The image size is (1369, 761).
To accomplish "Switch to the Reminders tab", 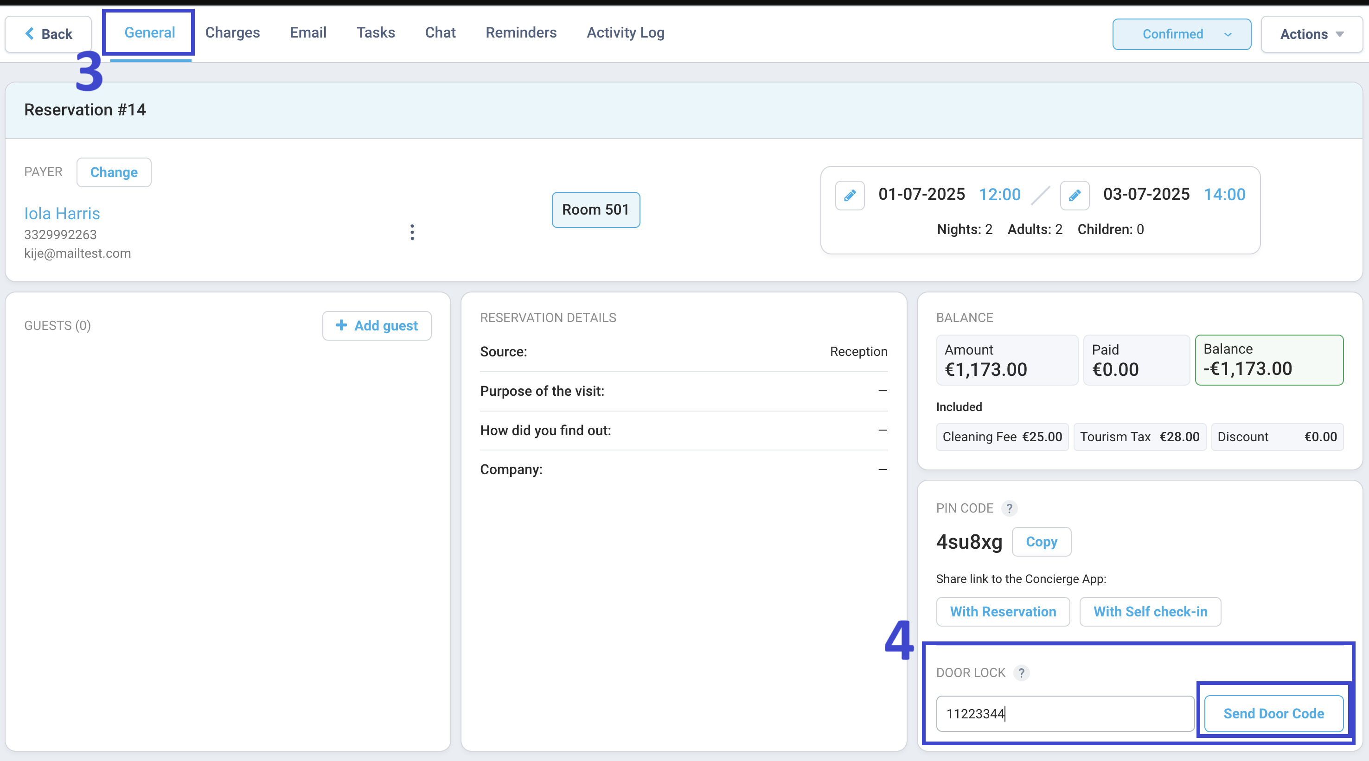I will pos(521,32).
